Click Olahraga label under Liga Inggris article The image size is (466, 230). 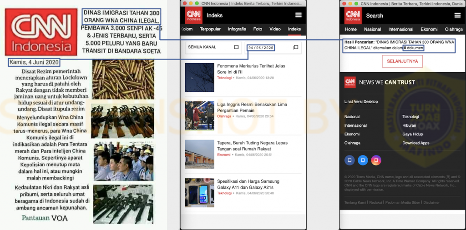coord(224,116)
